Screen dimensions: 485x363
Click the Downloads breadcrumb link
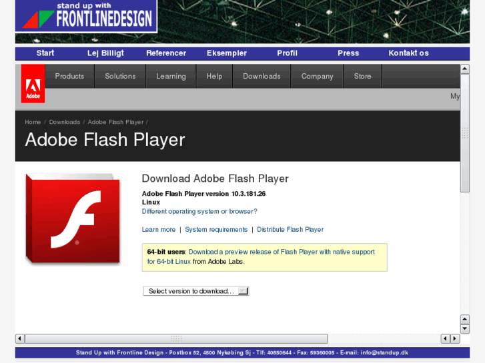[x=65, y=122]
